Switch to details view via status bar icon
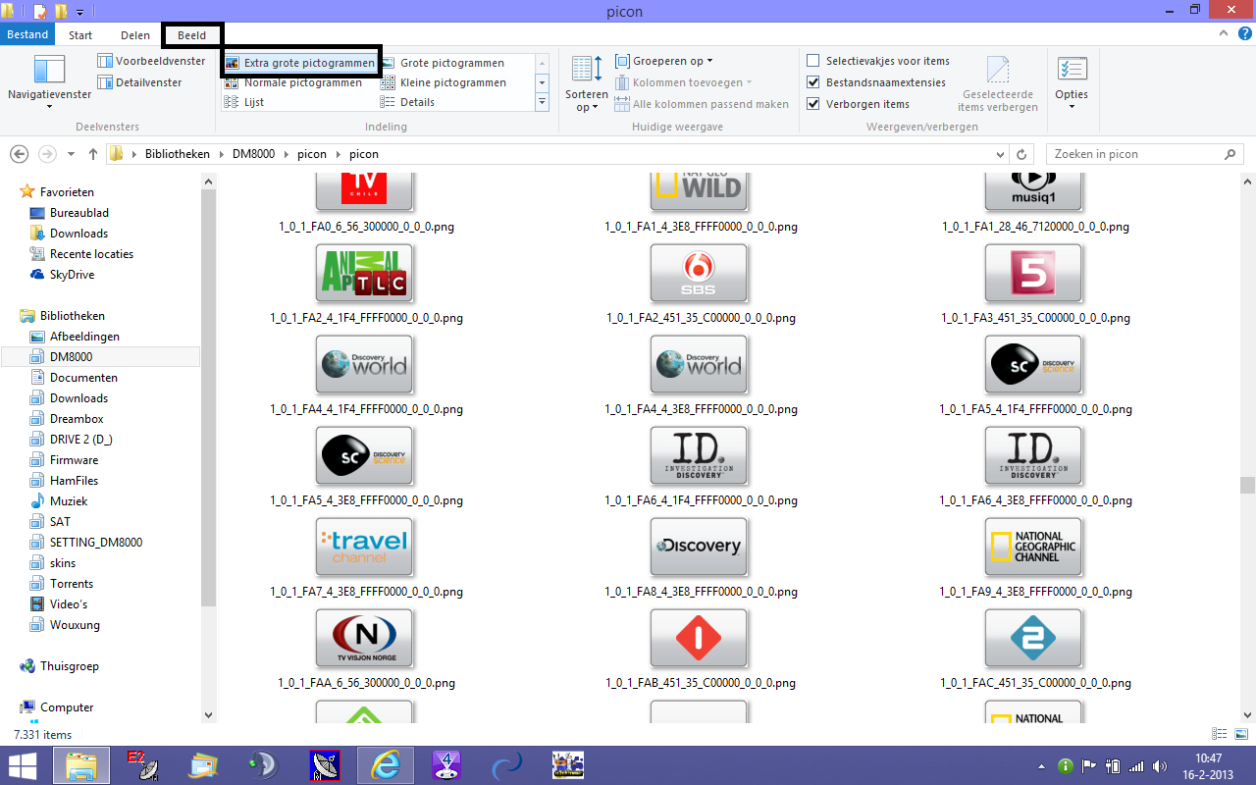 tap(1220, 734)
